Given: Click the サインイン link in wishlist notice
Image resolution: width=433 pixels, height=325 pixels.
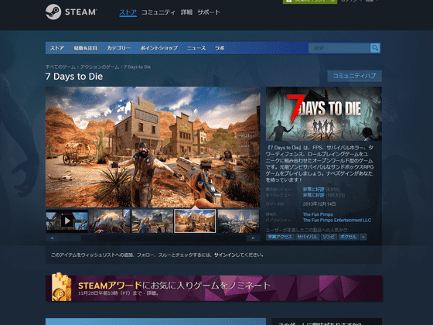Looking at the screenshot, I should point(225,255).
